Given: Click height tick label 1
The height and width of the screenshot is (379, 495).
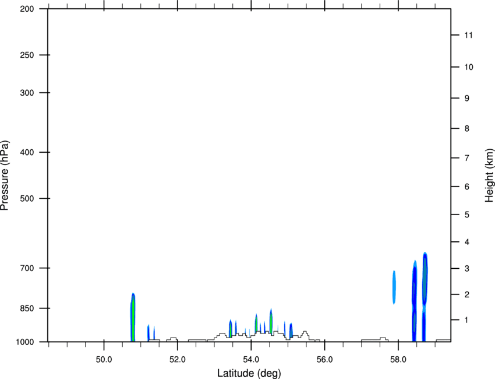Looking at the screenshot, I should click(x=467, y=320).
